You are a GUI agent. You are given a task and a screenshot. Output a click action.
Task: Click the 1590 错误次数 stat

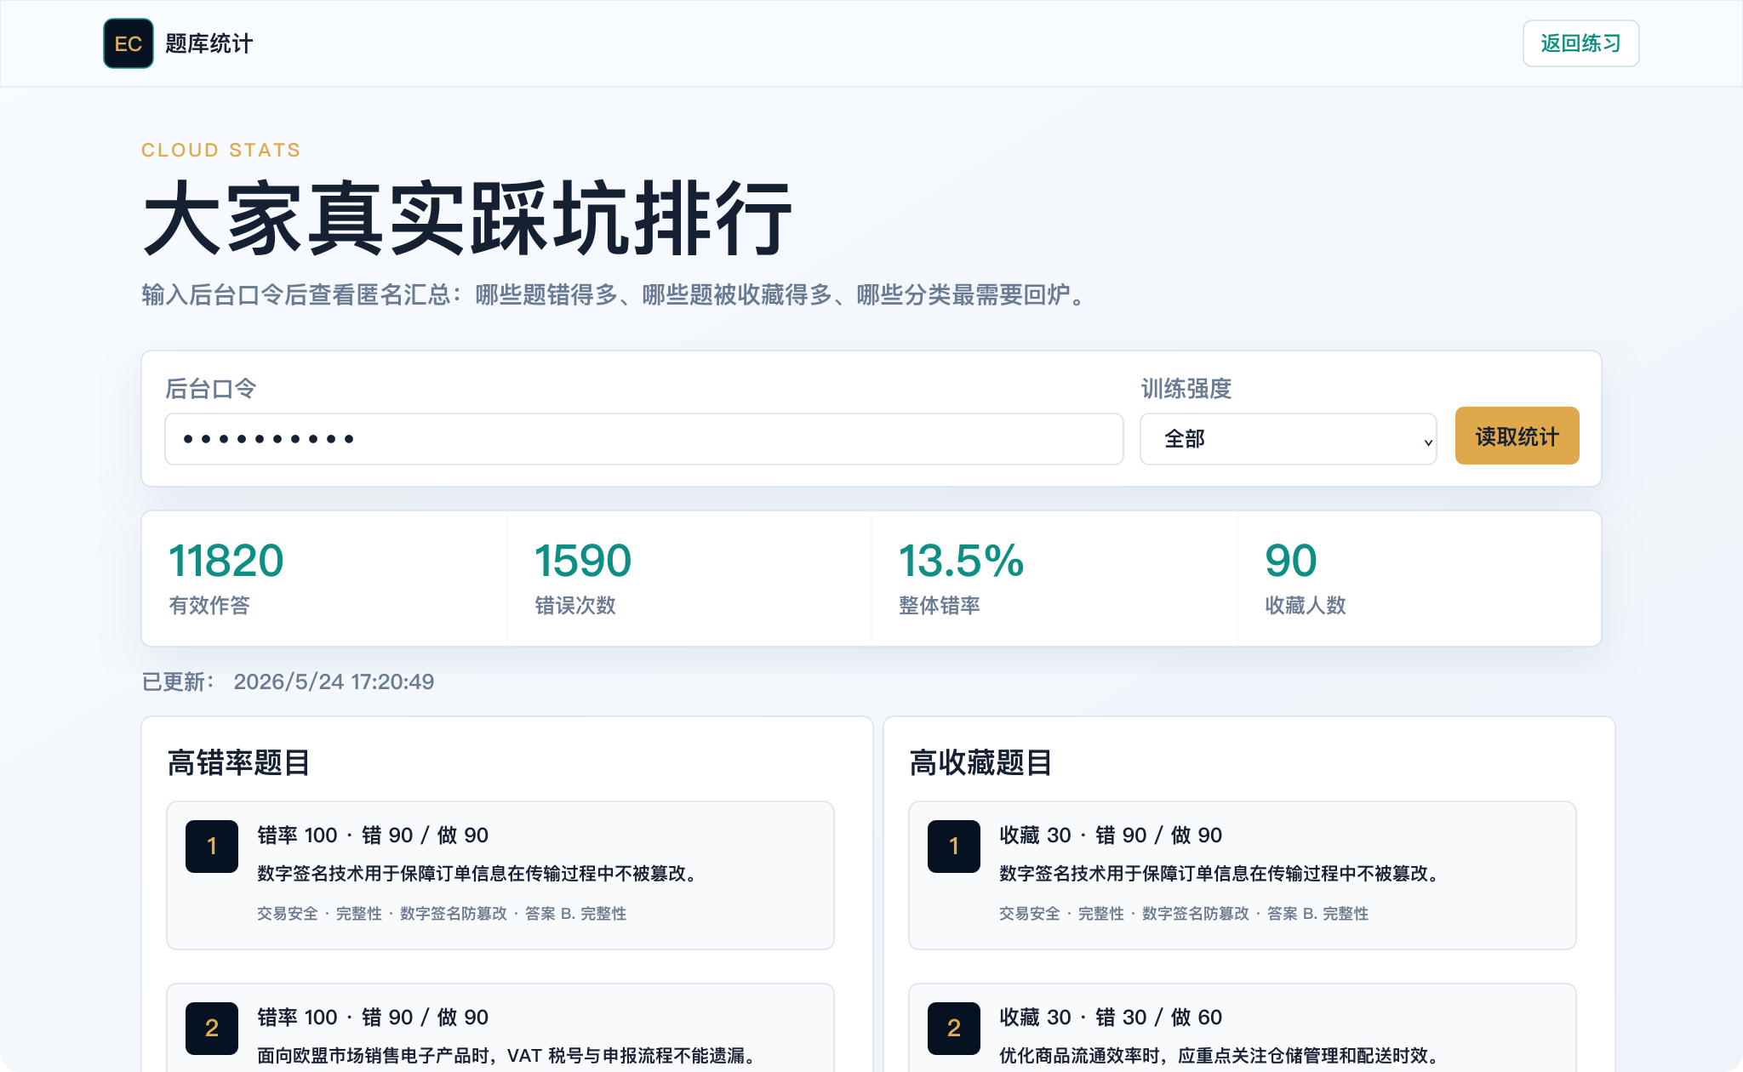pyautogui.click(x=689, y=579)
